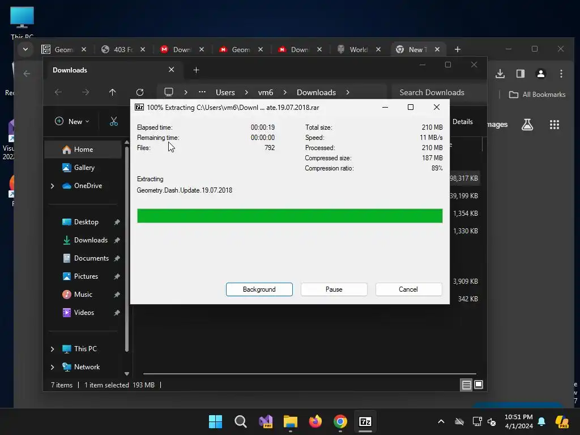
Task: Click Users in the breadcrumb path
Action: click(225, 92)
